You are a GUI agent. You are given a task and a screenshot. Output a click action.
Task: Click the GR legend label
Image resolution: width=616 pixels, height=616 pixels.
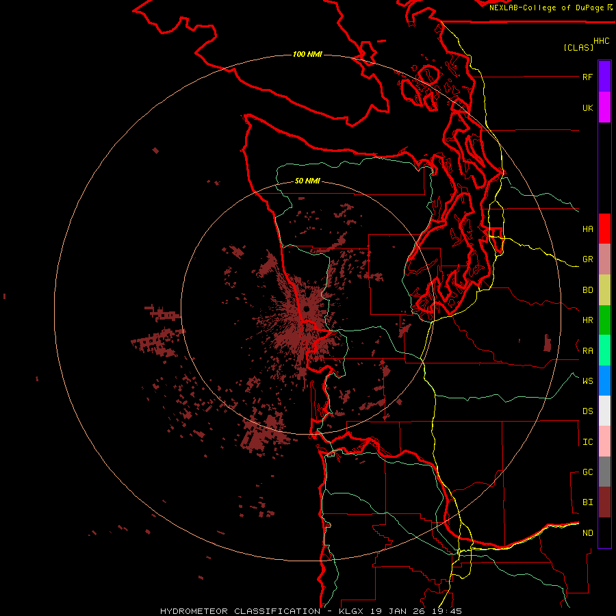587,259
